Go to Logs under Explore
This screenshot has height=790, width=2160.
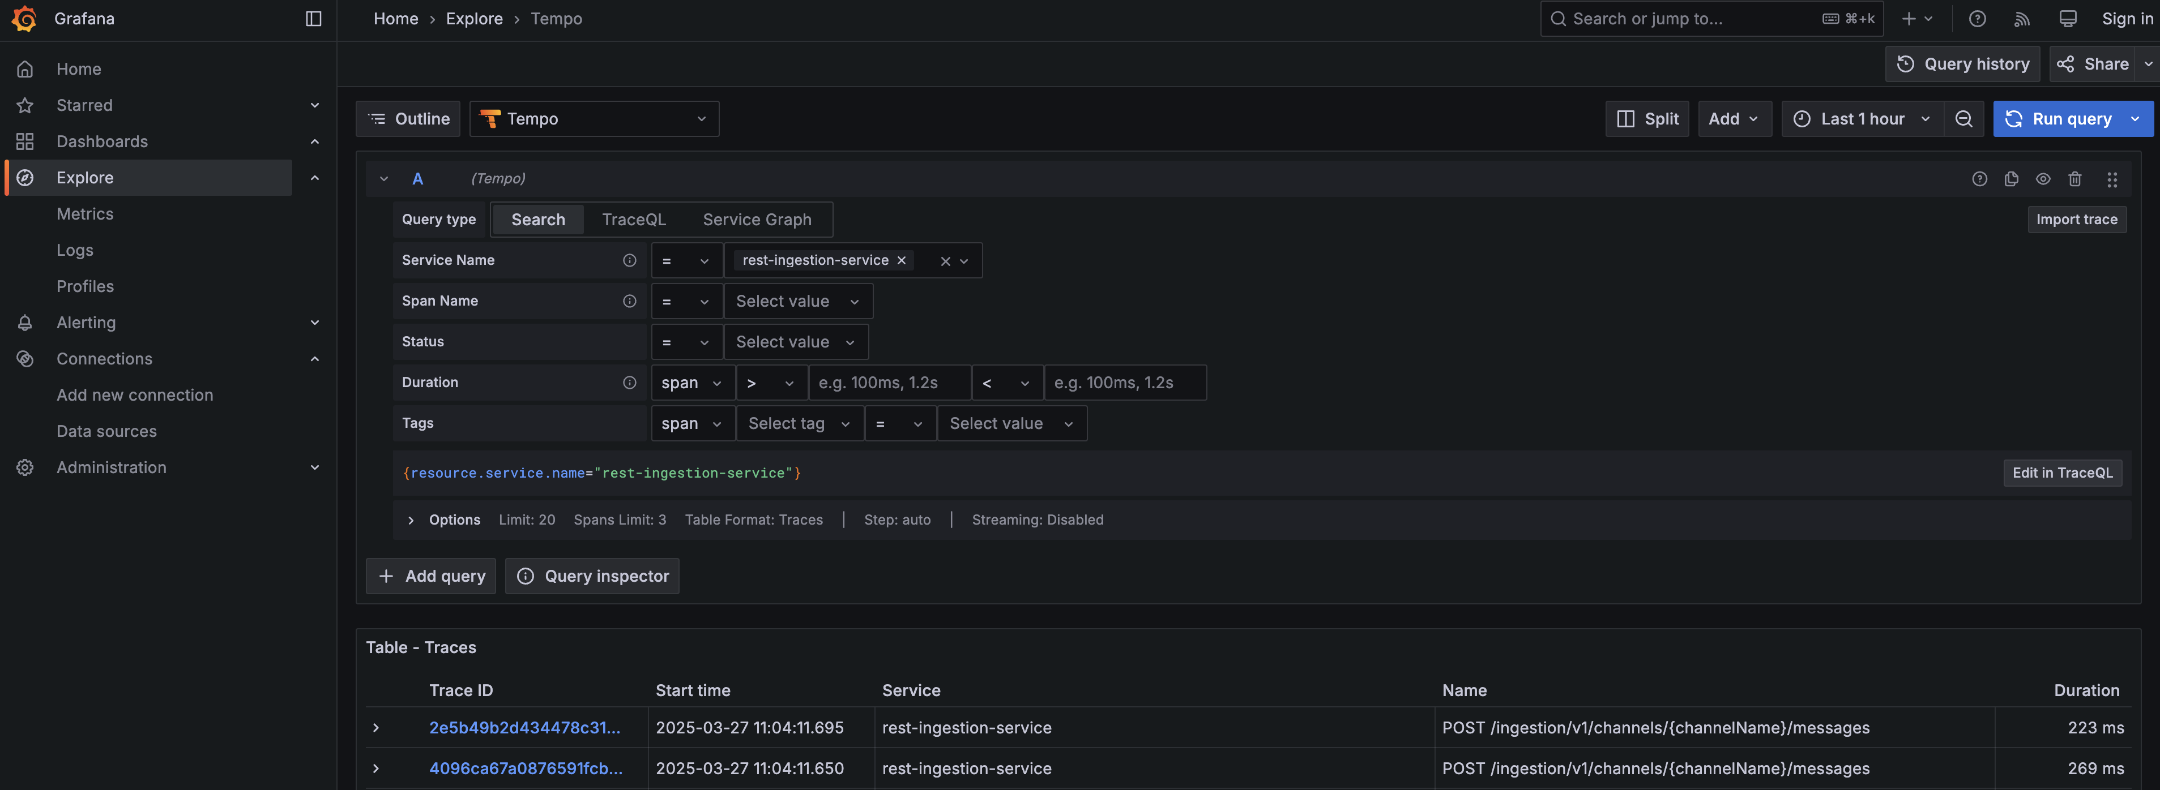75,250
